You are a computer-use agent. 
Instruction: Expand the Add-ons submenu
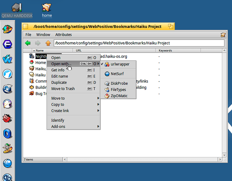click(74, 126)
